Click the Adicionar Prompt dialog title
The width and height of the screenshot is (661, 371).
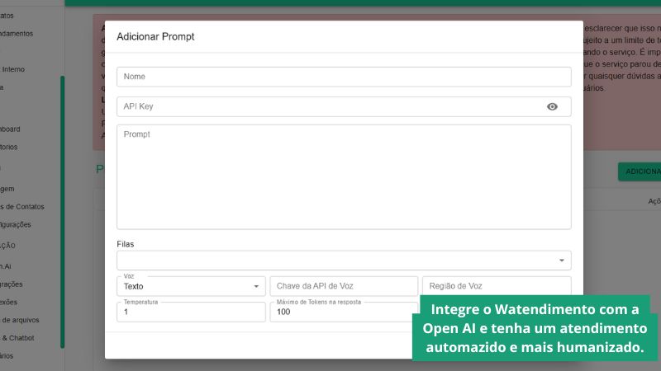pyautogui.click(x=155, y=36)
